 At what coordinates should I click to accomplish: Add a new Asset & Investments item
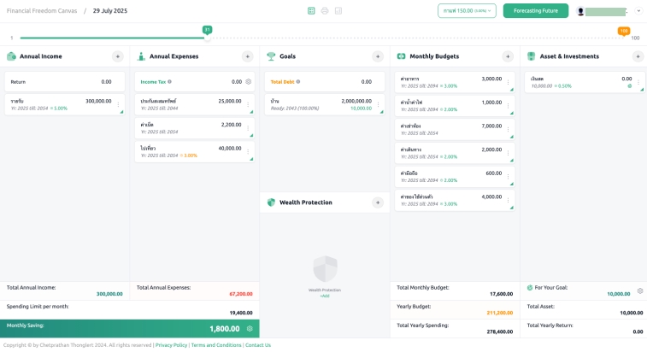(638, 56)
